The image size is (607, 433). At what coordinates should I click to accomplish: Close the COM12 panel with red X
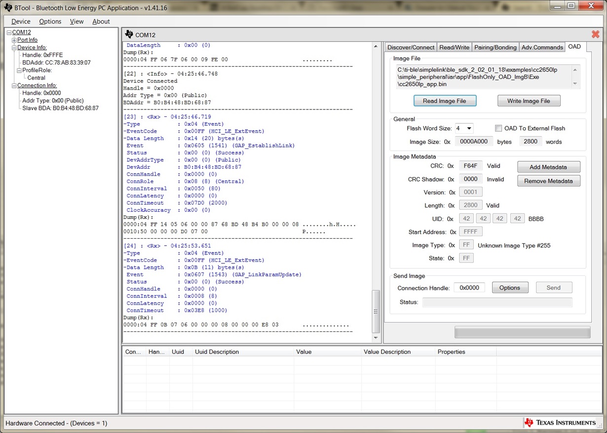pos(595,34)
